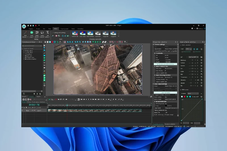The width and height of the screenshot is (227, 151).
Task: Select the pointer tool in vertical toolbar
Action: [45, 46]
